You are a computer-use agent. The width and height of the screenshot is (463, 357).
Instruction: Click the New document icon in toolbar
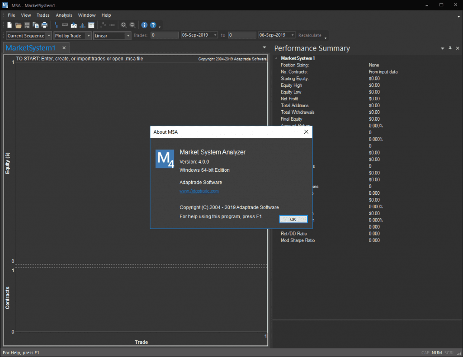[9, 25]
